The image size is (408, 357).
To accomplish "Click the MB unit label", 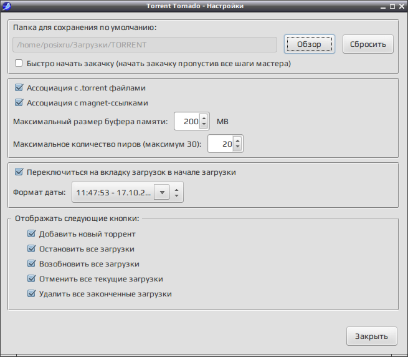I will click(x=222, y=122).
